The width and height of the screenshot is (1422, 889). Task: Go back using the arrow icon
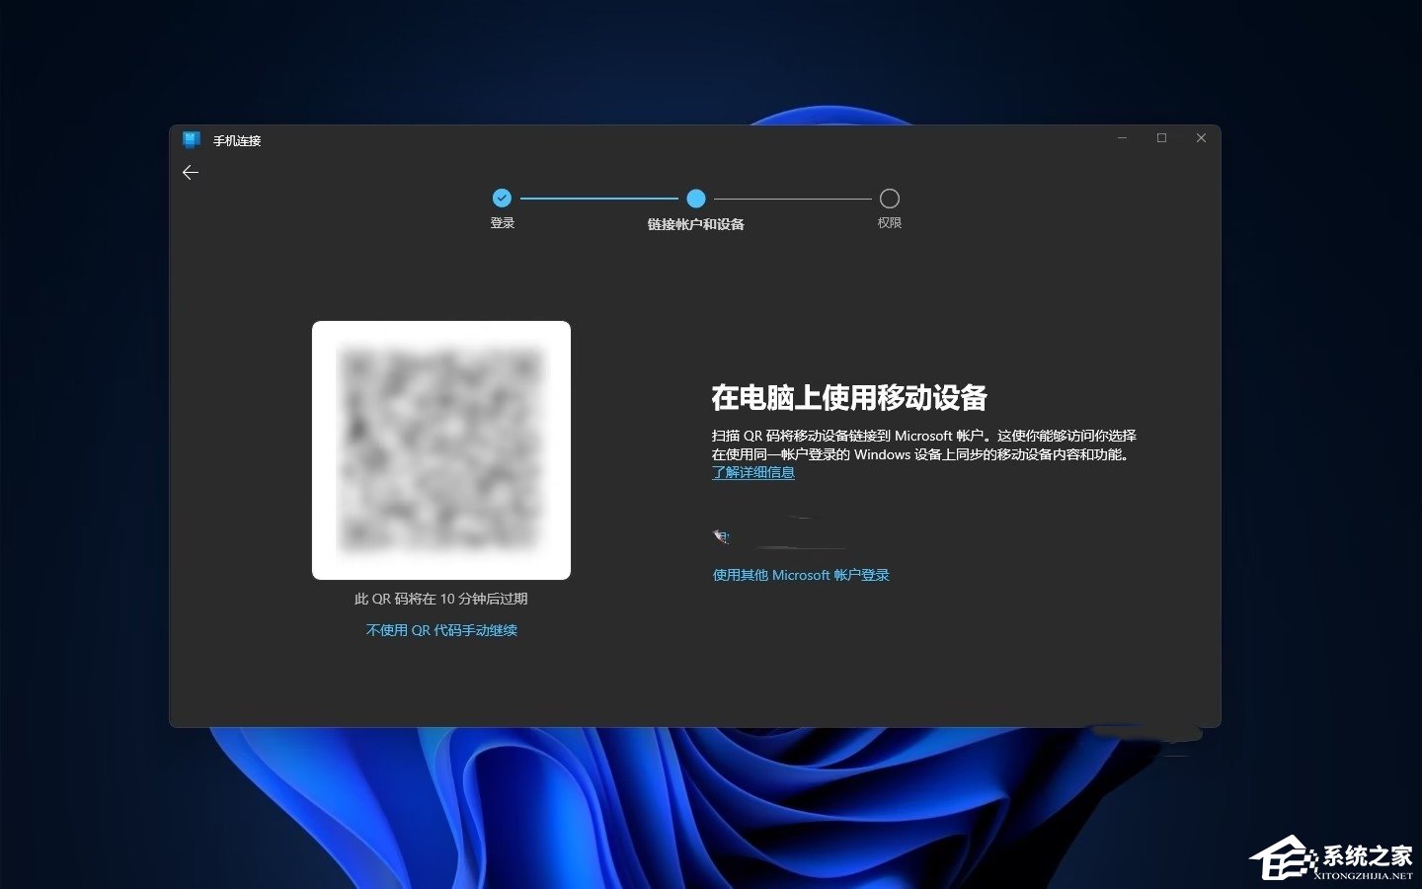[191, 172]
